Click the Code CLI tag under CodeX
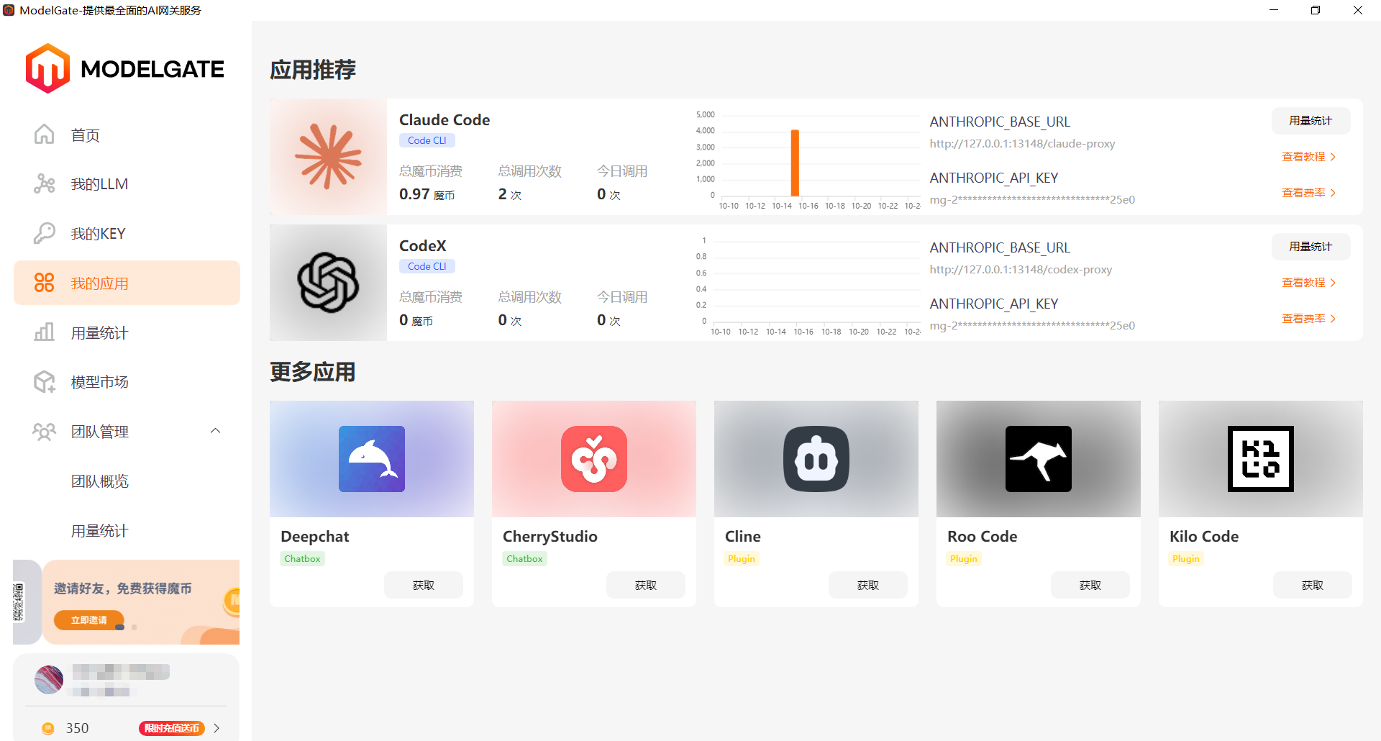 pyautogui.click(x=427, y=266)
